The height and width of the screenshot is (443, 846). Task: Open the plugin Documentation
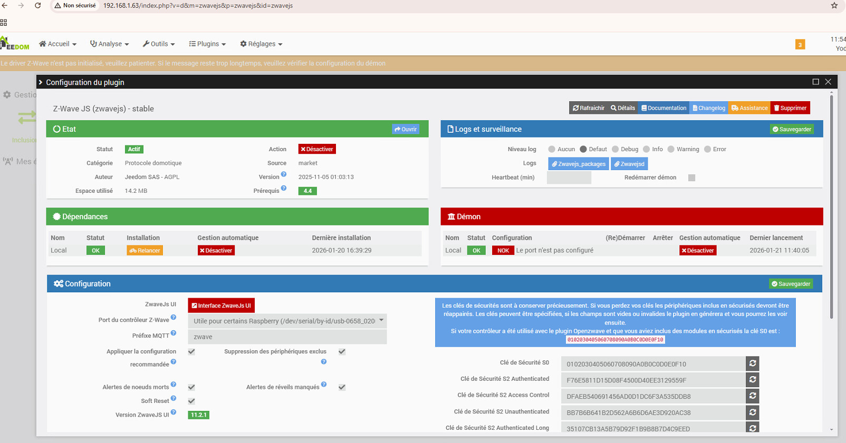pyautogui.click(x=664, y=108)
